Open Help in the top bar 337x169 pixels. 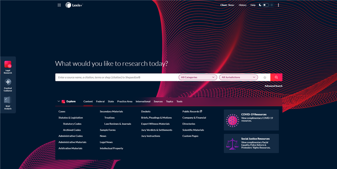[x=253, y=5]
